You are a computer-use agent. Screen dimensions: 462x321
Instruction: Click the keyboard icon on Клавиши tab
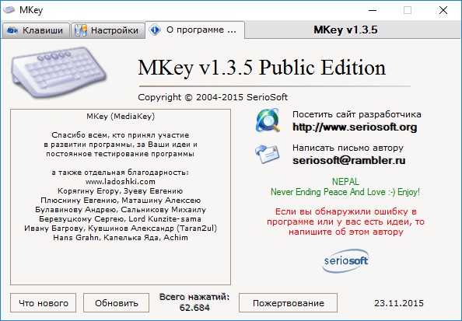pos(12,30)
